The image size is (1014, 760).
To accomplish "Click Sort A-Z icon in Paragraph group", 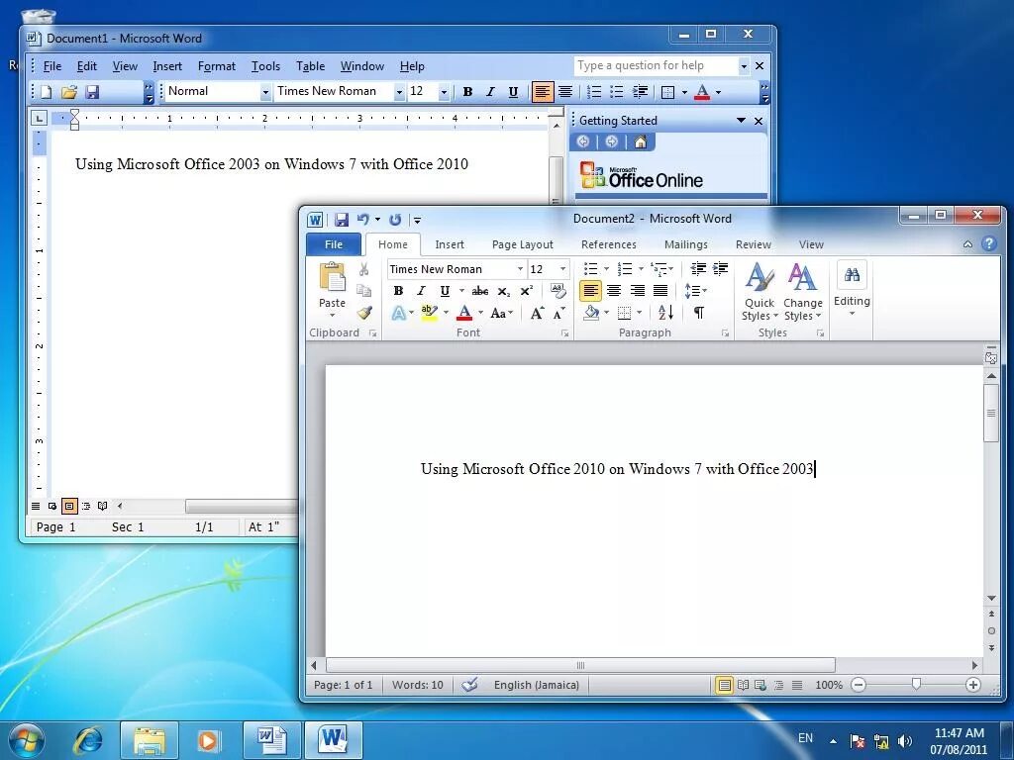I will click(x=666, y=313).
